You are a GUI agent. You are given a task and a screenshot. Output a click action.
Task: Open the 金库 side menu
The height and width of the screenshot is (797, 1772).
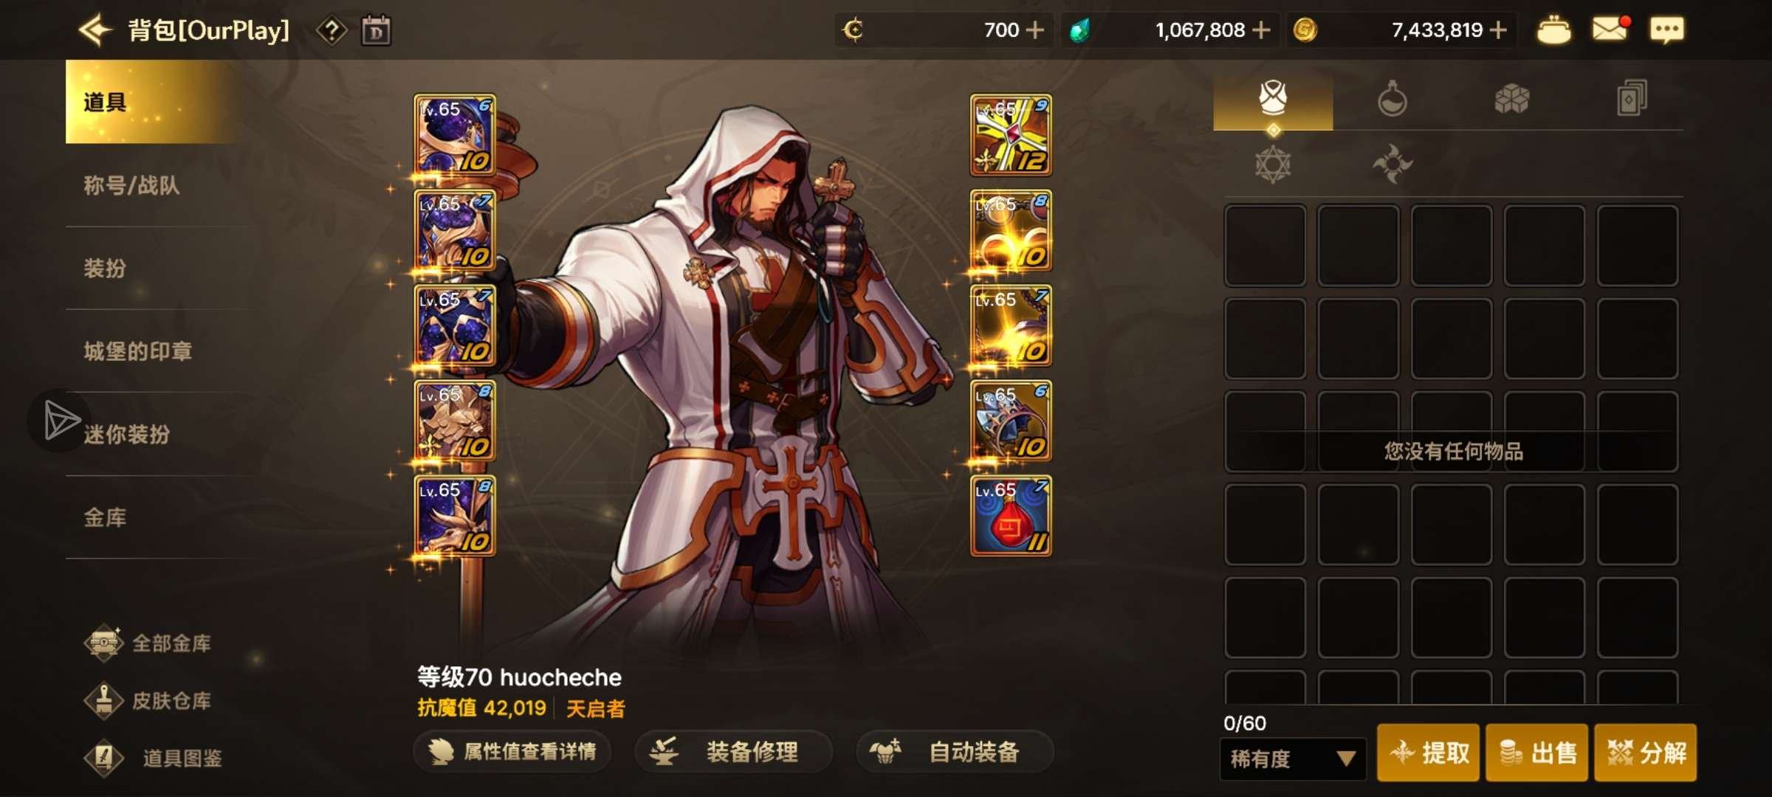click(x=105, y=517)
